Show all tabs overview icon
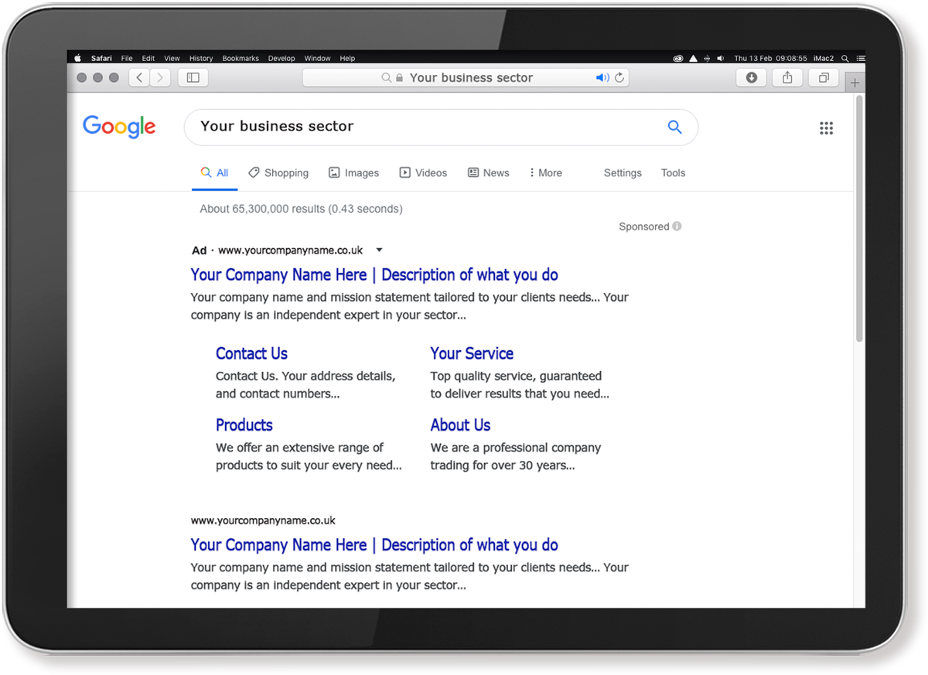This screenshot has width=928, height=675. (824, 77)
